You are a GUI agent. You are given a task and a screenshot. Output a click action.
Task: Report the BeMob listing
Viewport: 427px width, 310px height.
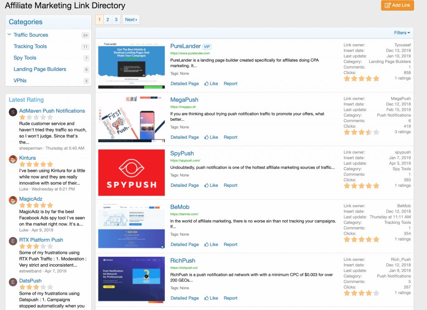point(230,245)
